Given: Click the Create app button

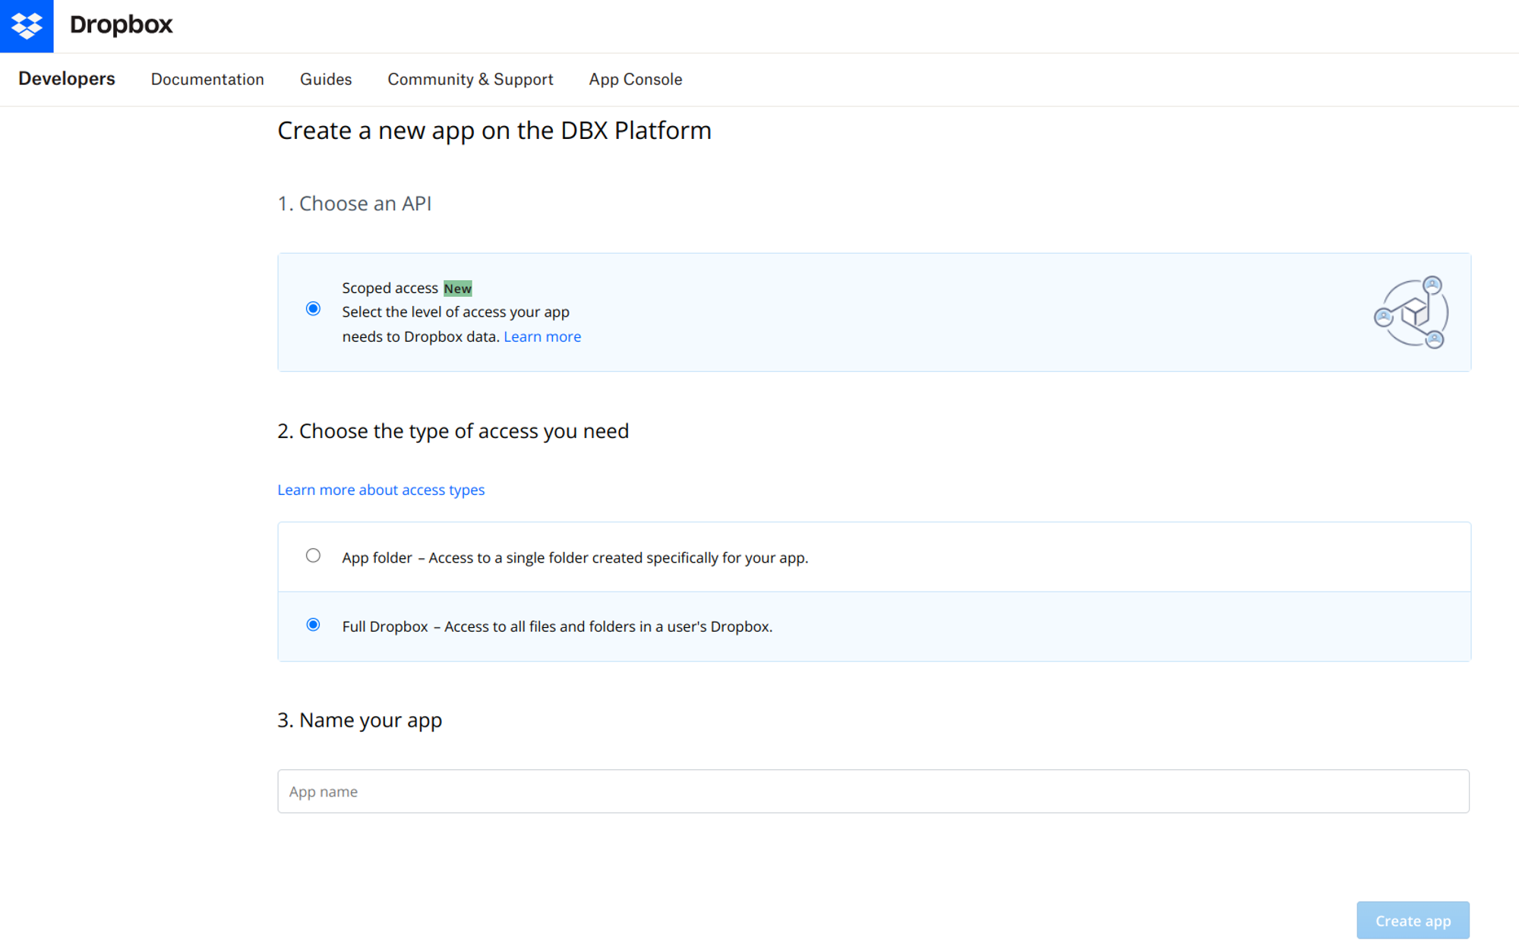Looking at the screenshot, I should click(x=1413, y=920).
